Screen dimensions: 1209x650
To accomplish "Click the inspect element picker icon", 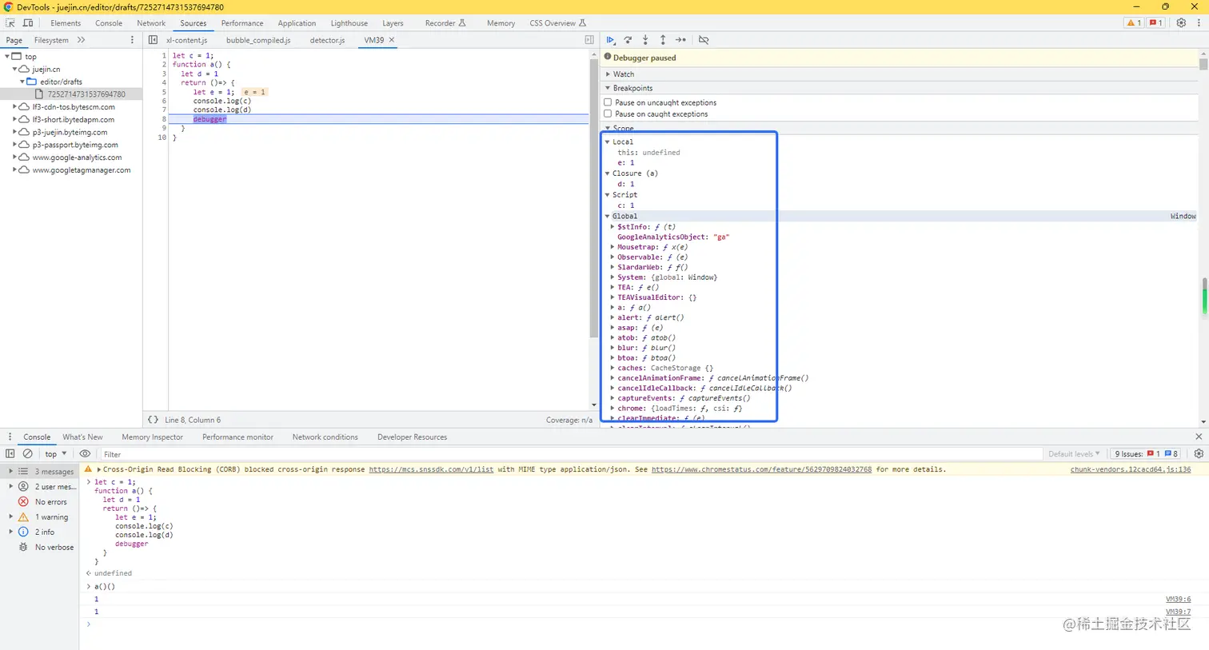I will click(x=10, y=23).
